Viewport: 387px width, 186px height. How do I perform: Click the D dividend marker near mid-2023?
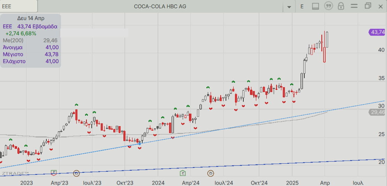(77, 173)
